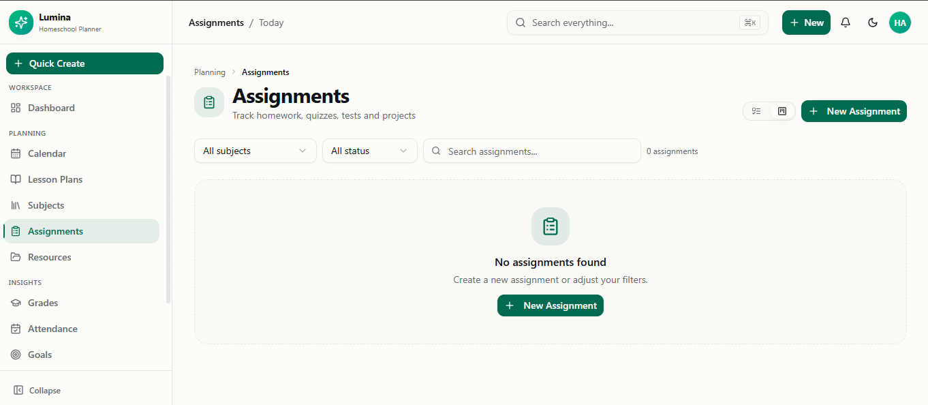Click the INSIGHTS section label

[x=25, y=283]
